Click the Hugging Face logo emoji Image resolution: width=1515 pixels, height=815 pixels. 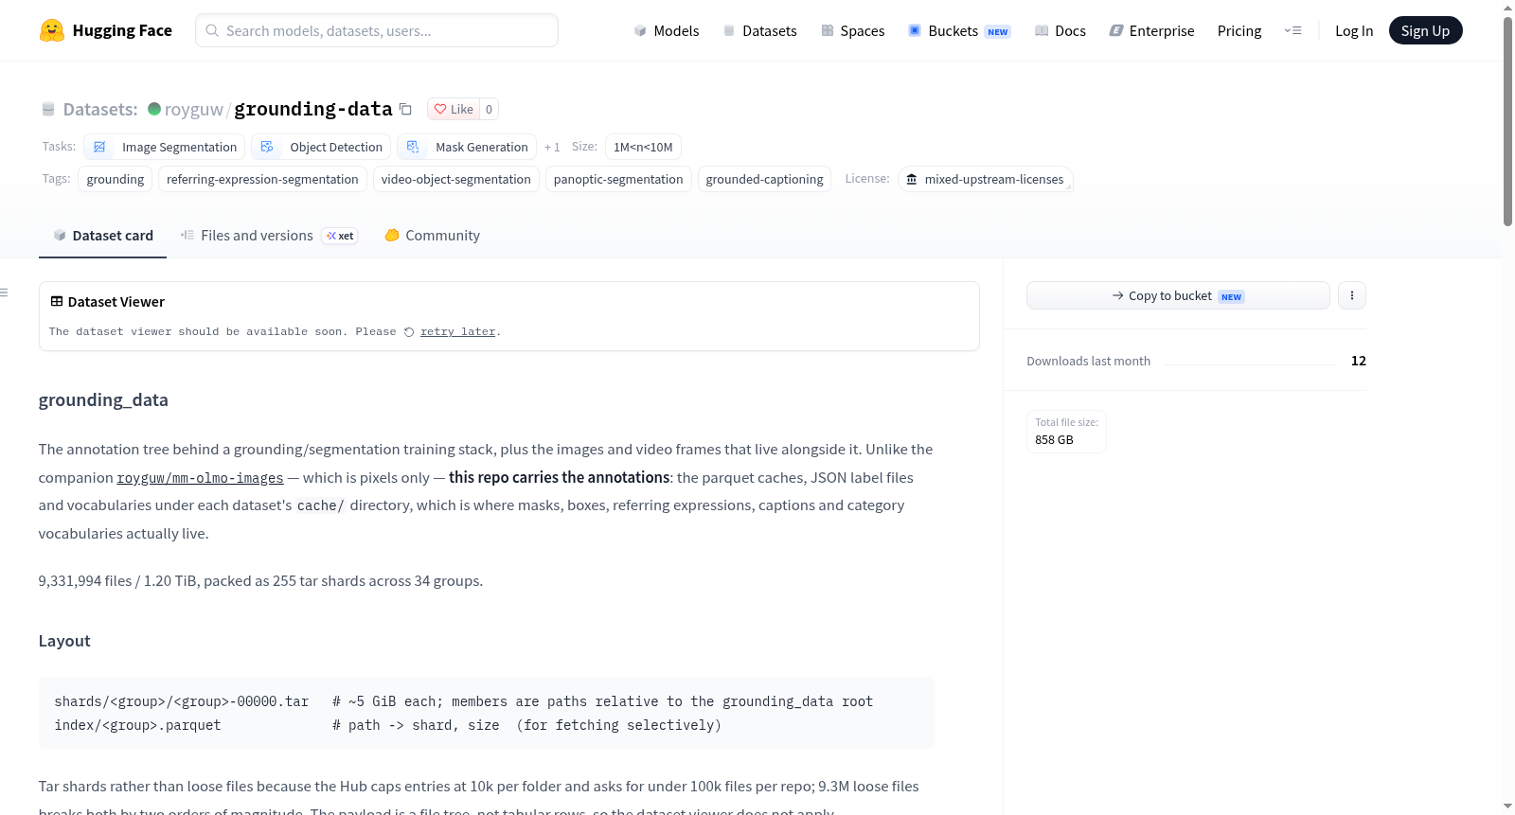[x=52, y=30]
